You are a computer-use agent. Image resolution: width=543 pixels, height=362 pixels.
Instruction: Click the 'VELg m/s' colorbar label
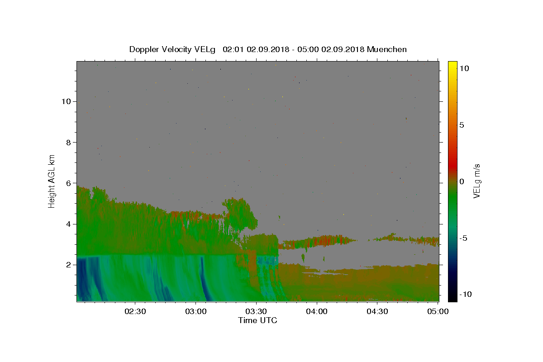click(476, 181)
